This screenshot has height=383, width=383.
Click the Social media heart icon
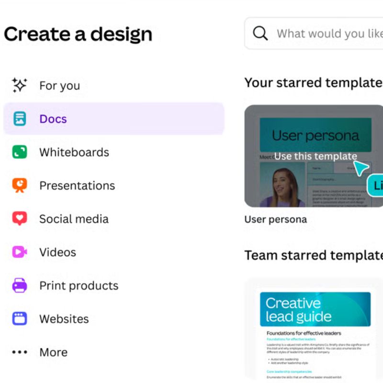tap(20, 219)
